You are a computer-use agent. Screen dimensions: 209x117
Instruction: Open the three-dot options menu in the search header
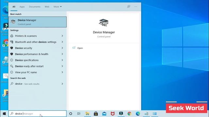[x=136, y=6]
